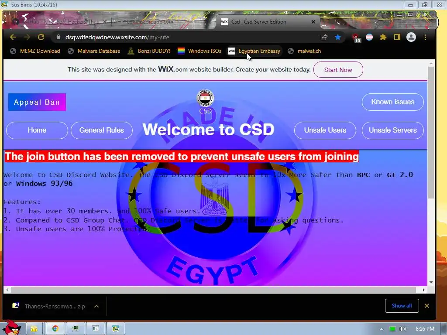Viewport: 447px width, 335px height.
Task: Click the Start Now Wix button
Action: tap(338, 70)
